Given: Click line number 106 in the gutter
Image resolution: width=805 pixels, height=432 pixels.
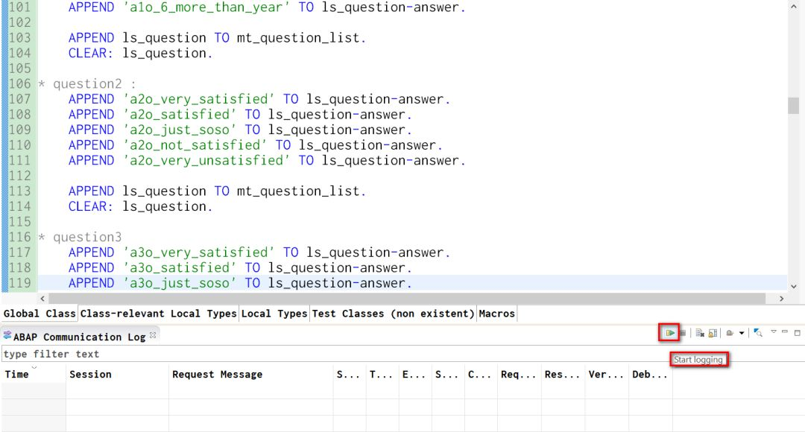Looking at the screenshot, I should coord(19,83).
